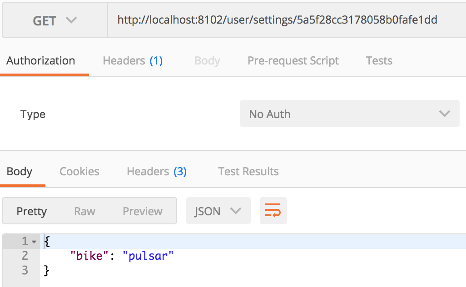
Task: Click the "bike" key in response
Action: tap(89, 256)
